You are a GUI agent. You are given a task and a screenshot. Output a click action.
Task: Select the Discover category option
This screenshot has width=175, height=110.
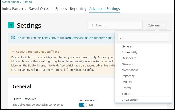pos(143,64)
